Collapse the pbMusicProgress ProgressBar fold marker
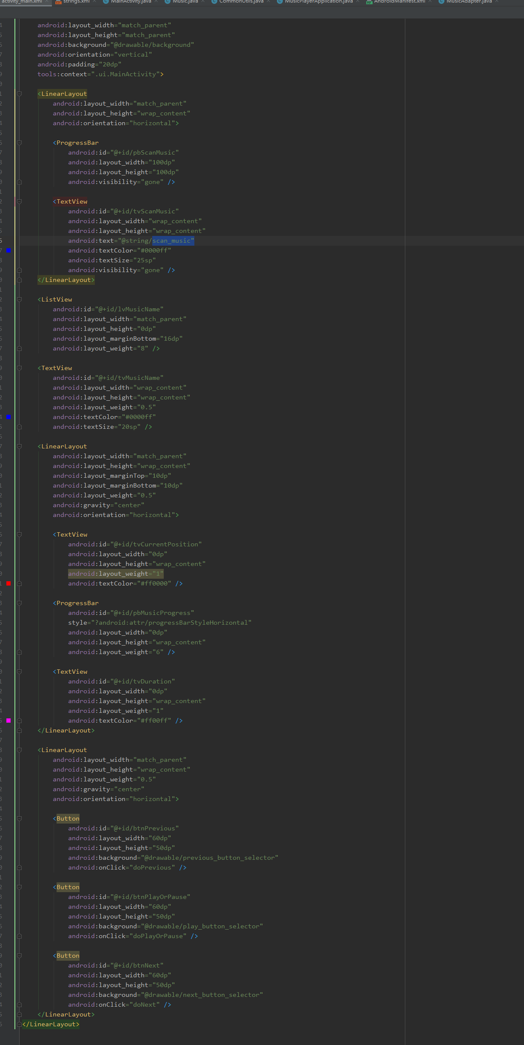 [19, 603]
